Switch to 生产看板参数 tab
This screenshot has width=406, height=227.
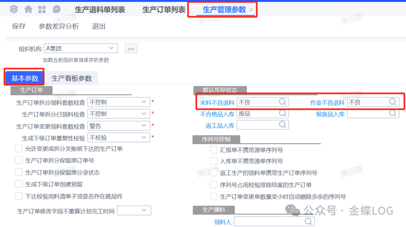(x=71, y=78)
